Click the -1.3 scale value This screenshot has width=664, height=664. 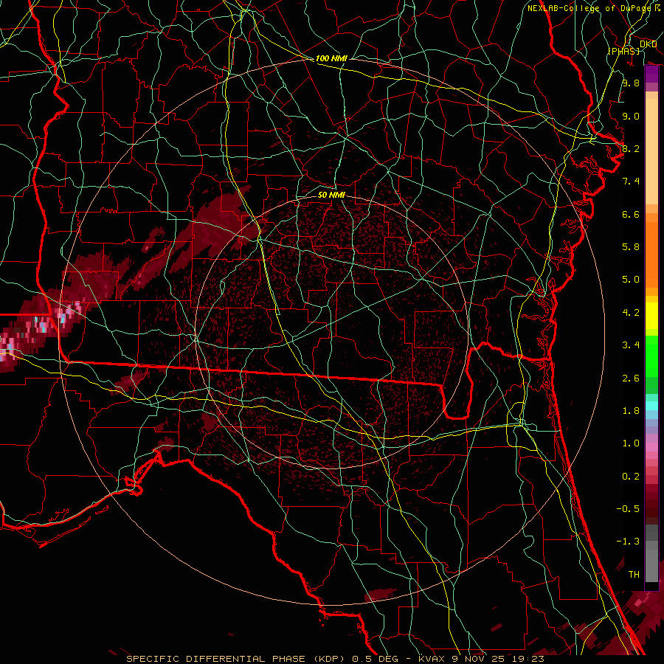[628, 542]
